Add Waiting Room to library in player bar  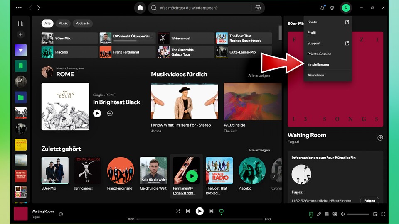point(61,214)
